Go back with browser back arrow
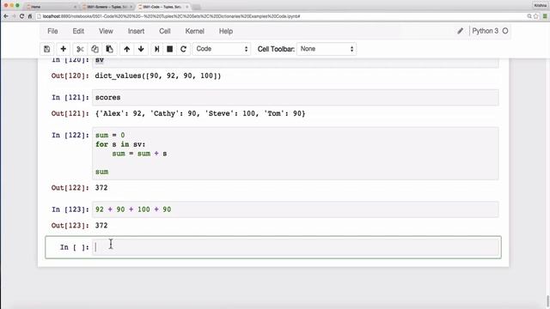The height and width of the screenshot is (309, 550). coord(6,16)
